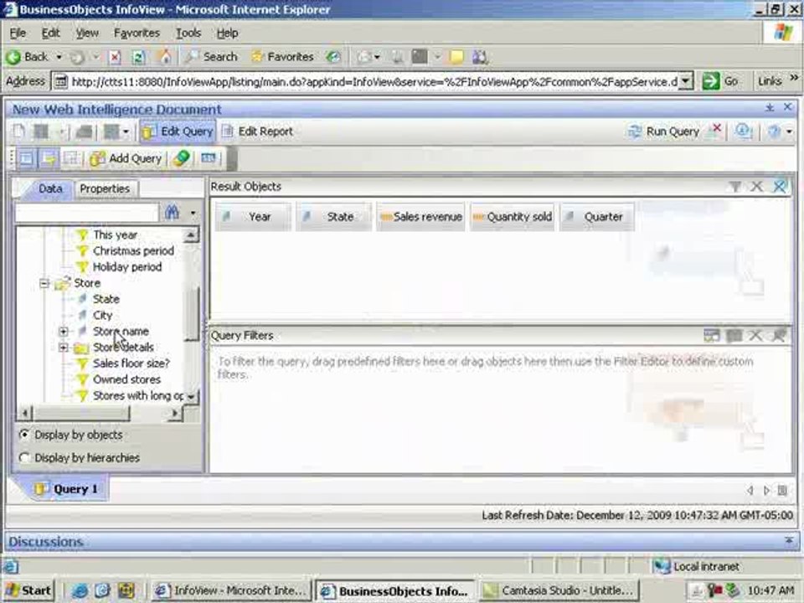Open the View SQL icon
This screenshot has height=603, width=804.
[x=209, y=158]
